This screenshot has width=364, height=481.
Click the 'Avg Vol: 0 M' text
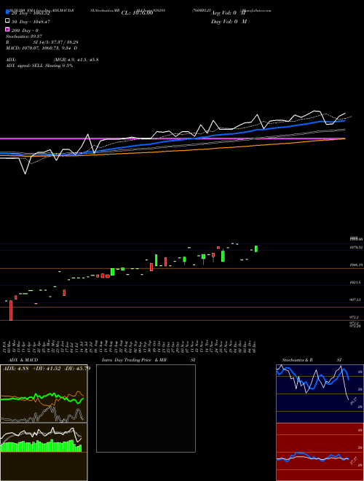click(x=229, y=13)
